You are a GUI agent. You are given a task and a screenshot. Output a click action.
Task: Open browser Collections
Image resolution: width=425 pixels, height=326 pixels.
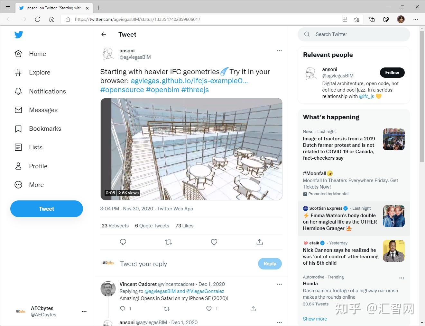[372, 19]
